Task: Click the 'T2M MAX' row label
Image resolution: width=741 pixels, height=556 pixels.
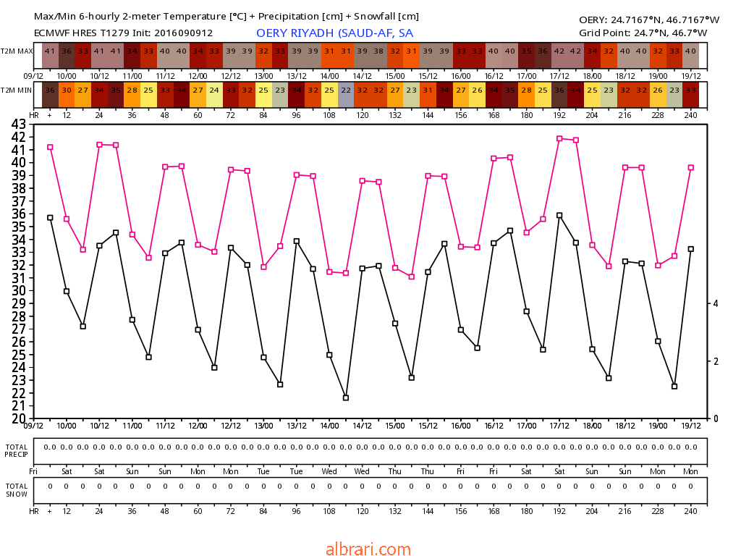Action: (x=17, y=51)
